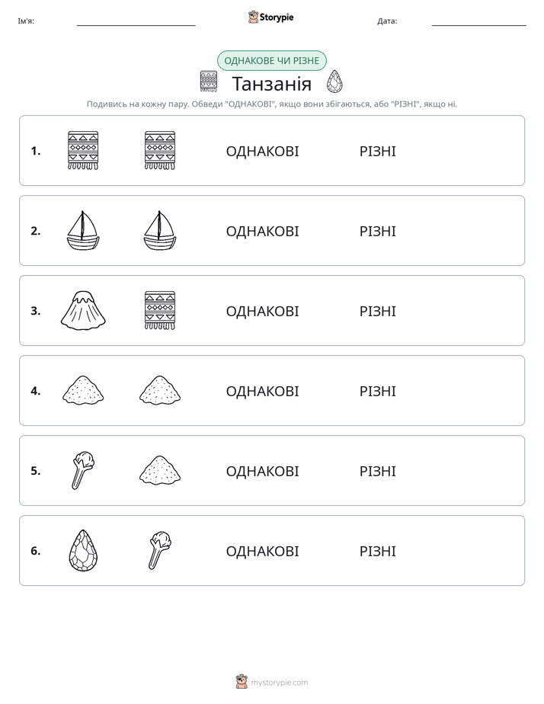Click the woven rug icon beside the Танзанія title
The height and width of the screenshot is (704, 544).
[x=209, y=82]
